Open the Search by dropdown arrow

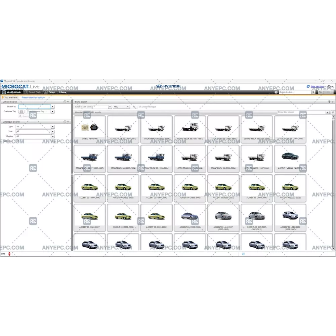coord(53,107)
